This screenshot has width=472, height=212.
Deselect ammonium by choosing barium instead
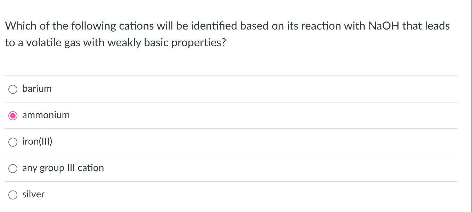[13, 89]
